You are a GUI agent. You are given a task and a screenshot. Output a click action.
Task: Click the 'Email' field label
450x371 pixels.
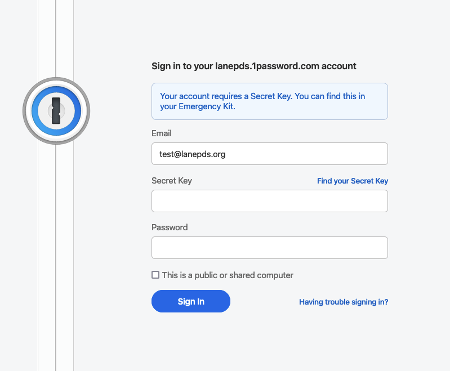pyautogui.click(x=162, y=133)
